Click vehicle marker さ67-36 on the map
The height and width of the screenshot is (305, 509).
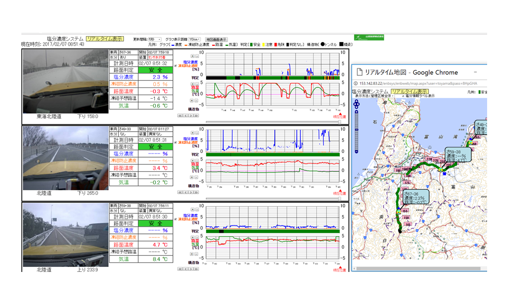399,211
